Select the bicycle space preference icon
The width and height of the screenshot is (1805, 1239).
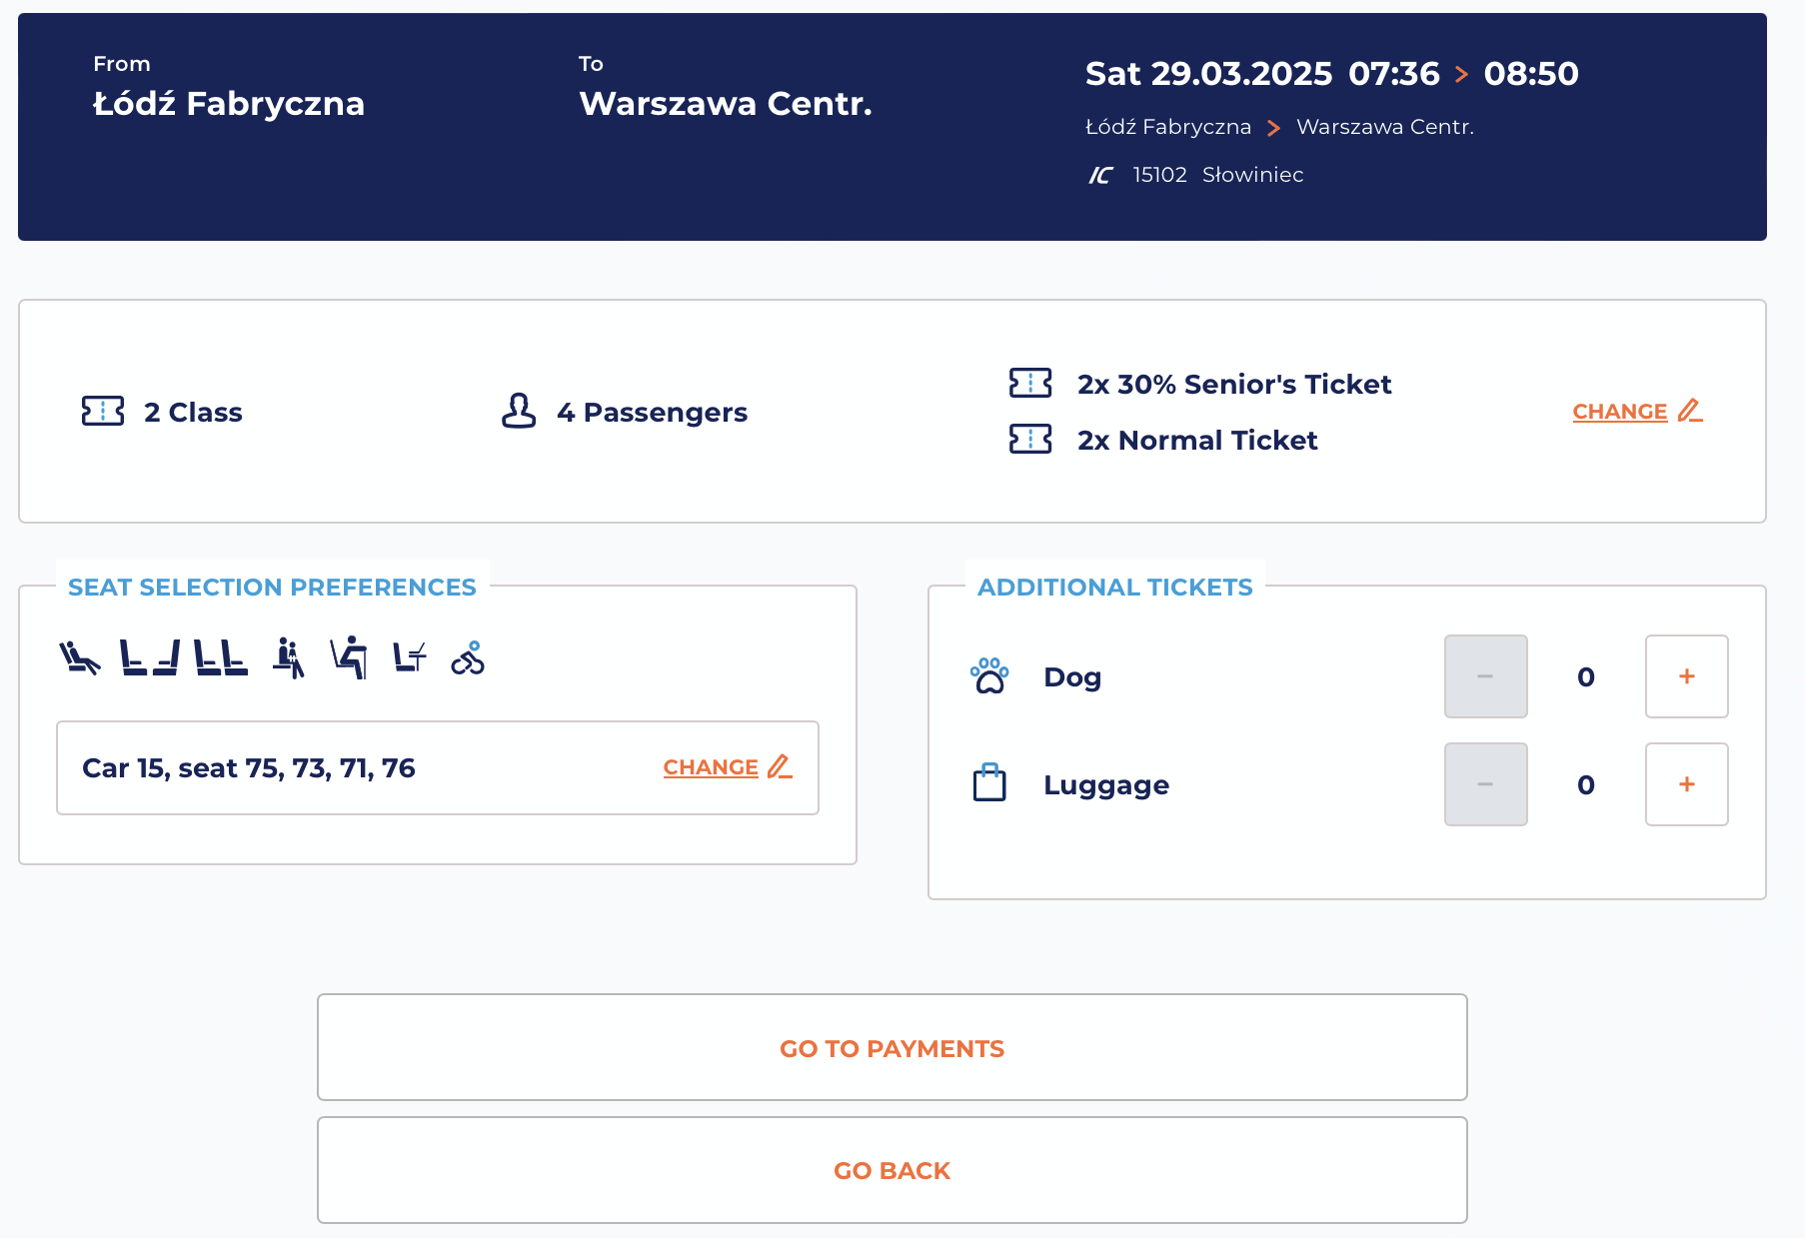468,658
